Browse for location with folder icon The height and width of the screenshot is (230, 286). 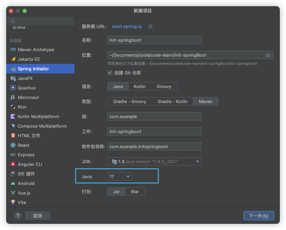pyautogui.click(x=268, y=55)
